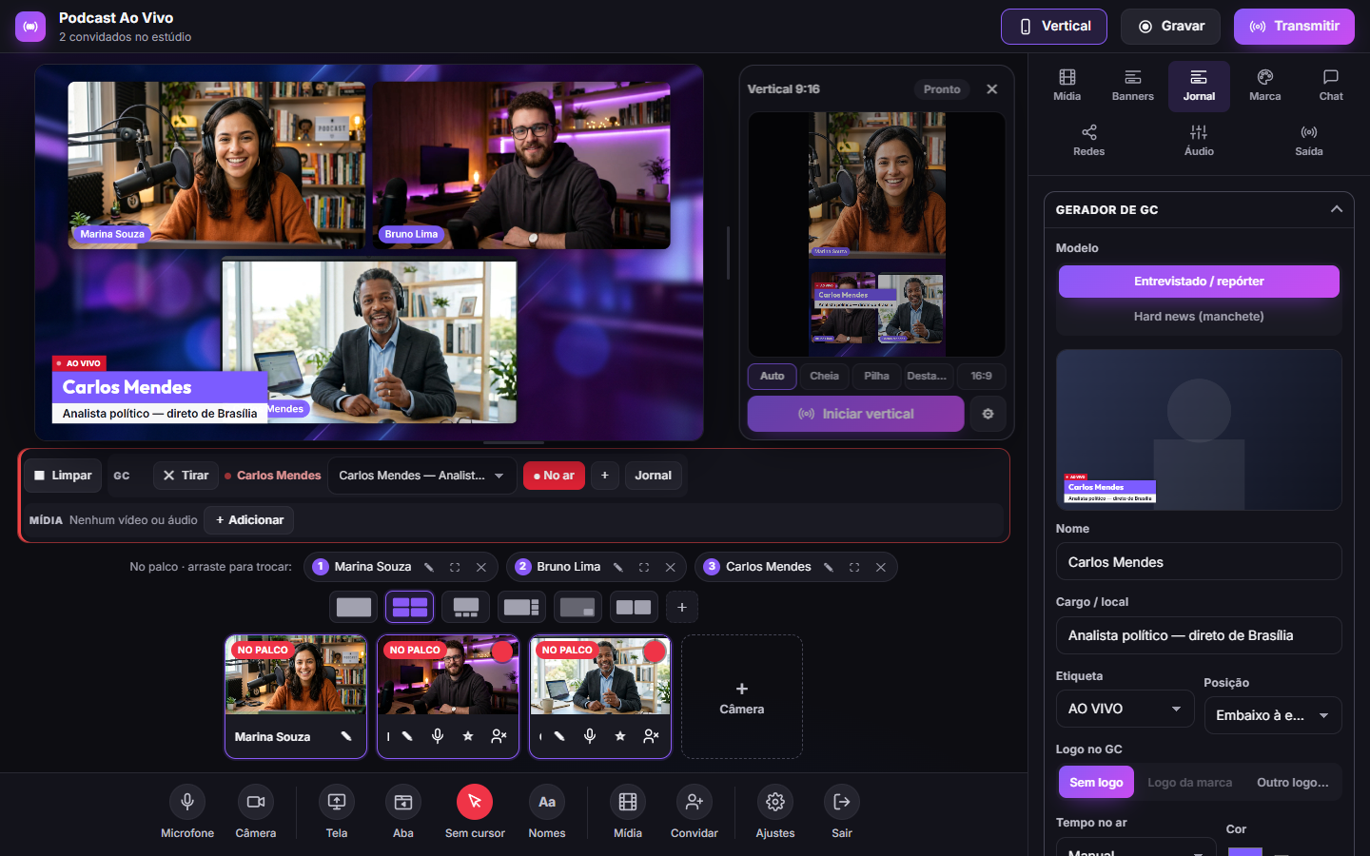This screenshot has width=1370, height=856.
Task: Click the Sair exit icon
Action: [842, 802]
